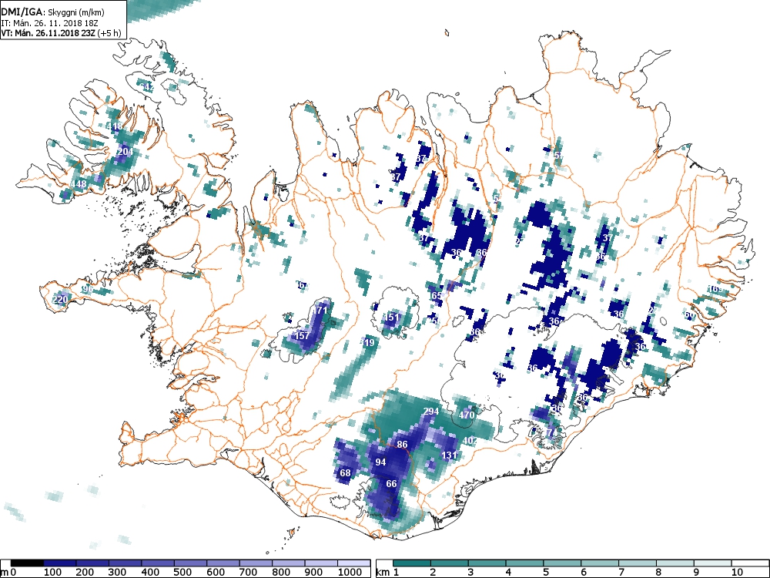Click the '294' visibility value on the map
This screenshot has width=770, height=578.
point(430,412)
